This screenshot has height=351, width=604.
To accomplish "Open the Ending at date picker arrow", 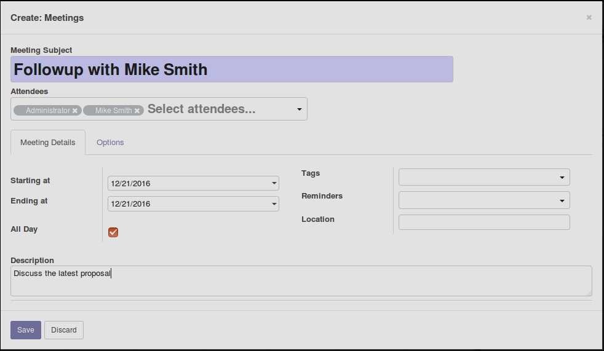I will coord(274,203).
